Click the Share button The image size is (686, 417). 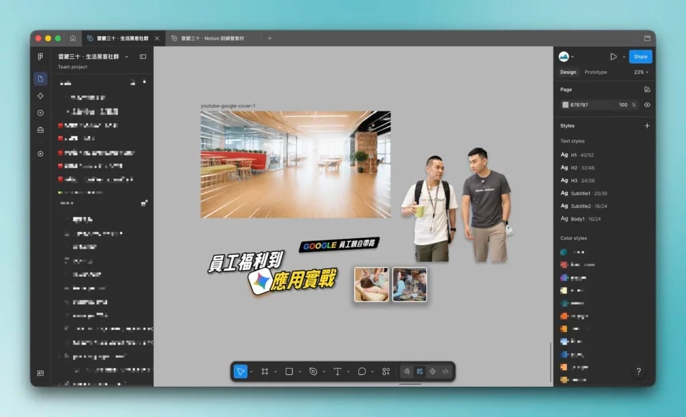click(x=640, y=56)
